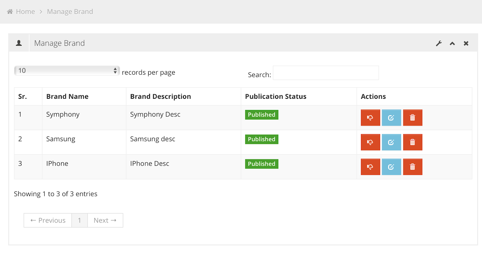Collapse the Manage Brand panel with chevron
The image size is (482, 256).
452,43
